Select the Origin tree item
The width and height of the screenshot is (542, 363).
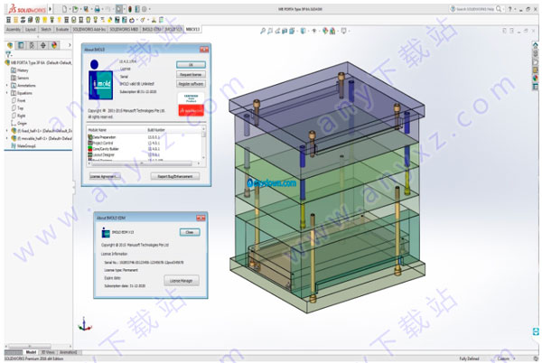pyautogui.click(x=19, y=123)
